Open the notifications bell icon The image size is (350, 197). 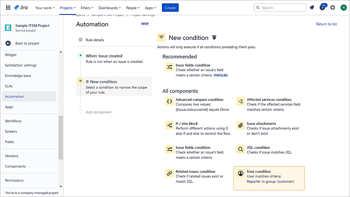(312, 7)
